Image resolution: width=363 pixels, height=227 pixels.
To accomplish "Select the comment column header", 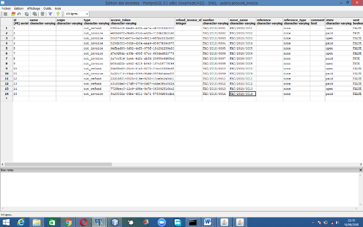I will [x=317, y=22].
